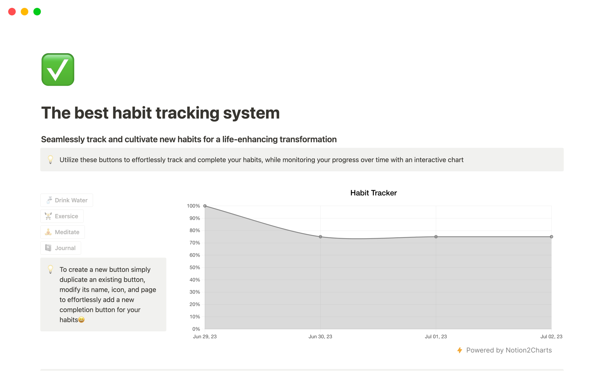The width and height of the screenshot is (604, 377).
Task: Click the Jun 29 data point at 100%
Action: coord(205,206)
